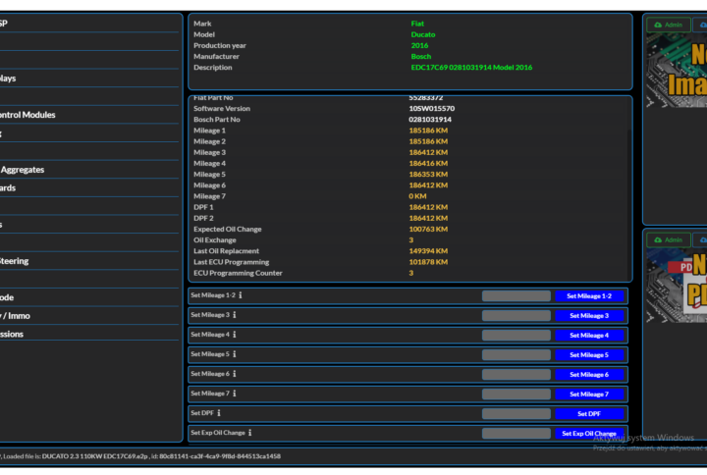Click the info icon beside Set Exp Oil Change
This screenshot has height=475, width=707.
(250, 433)
